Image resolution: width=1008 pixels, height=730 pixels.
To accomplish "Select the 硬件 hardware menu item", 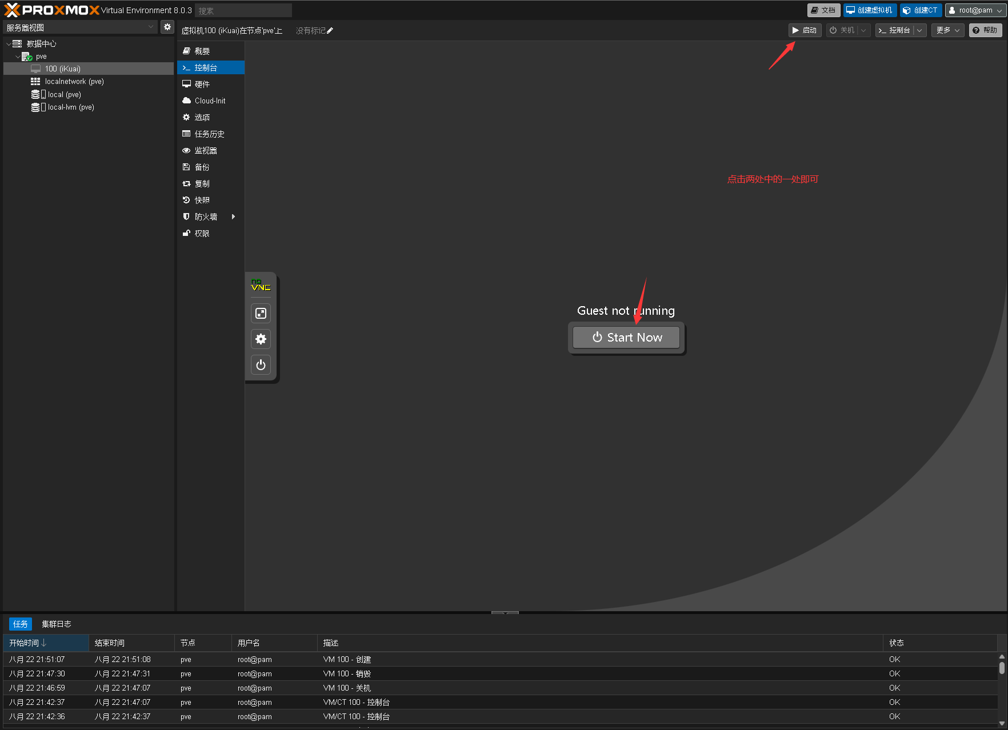I will point(202,85).
